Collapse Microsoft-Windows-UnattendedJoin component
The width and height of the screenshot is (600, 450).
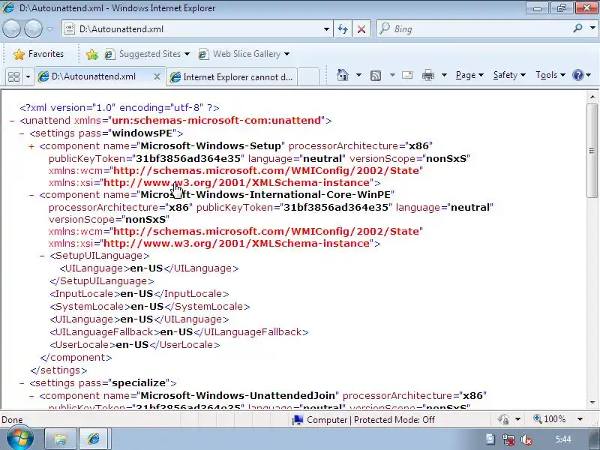coord(31,396)
